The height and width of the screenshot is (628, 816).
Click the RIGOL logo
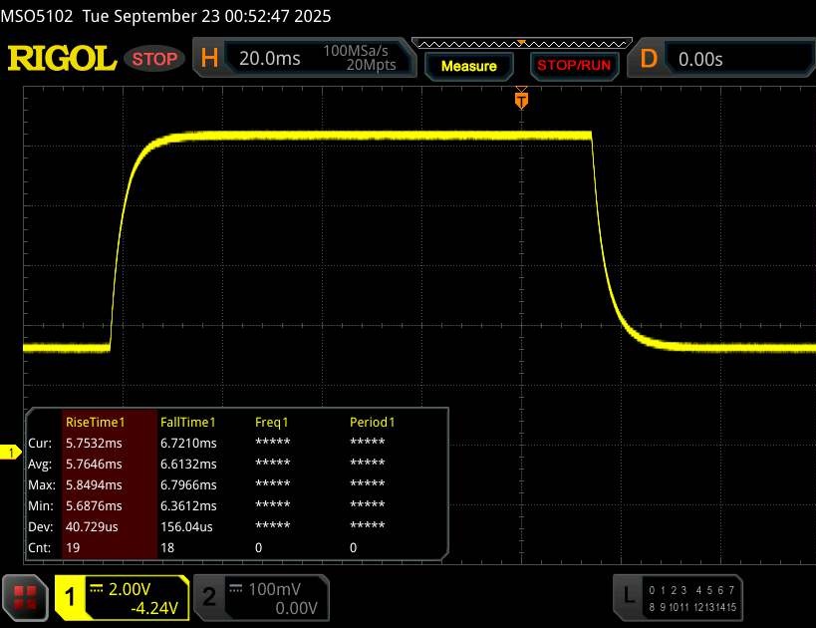pos(62,59)
